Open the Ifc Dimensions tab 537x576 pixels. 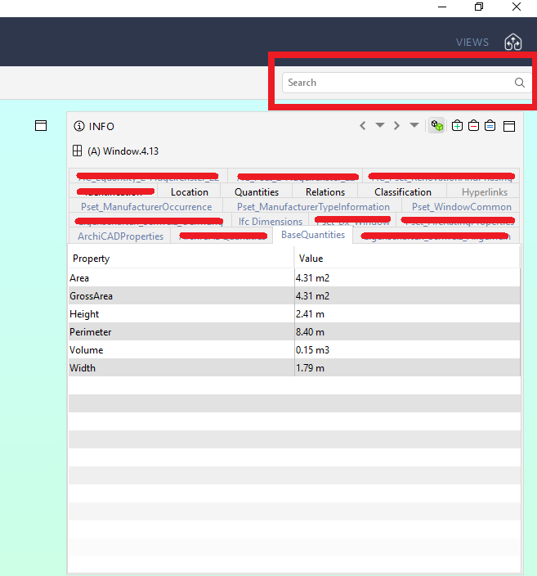271,222
